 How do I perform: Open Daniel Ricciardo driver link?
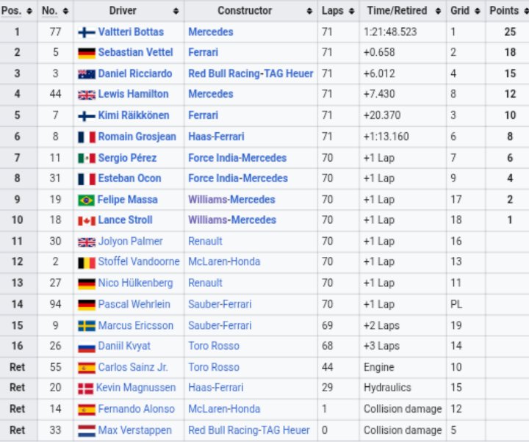[135, 73]
